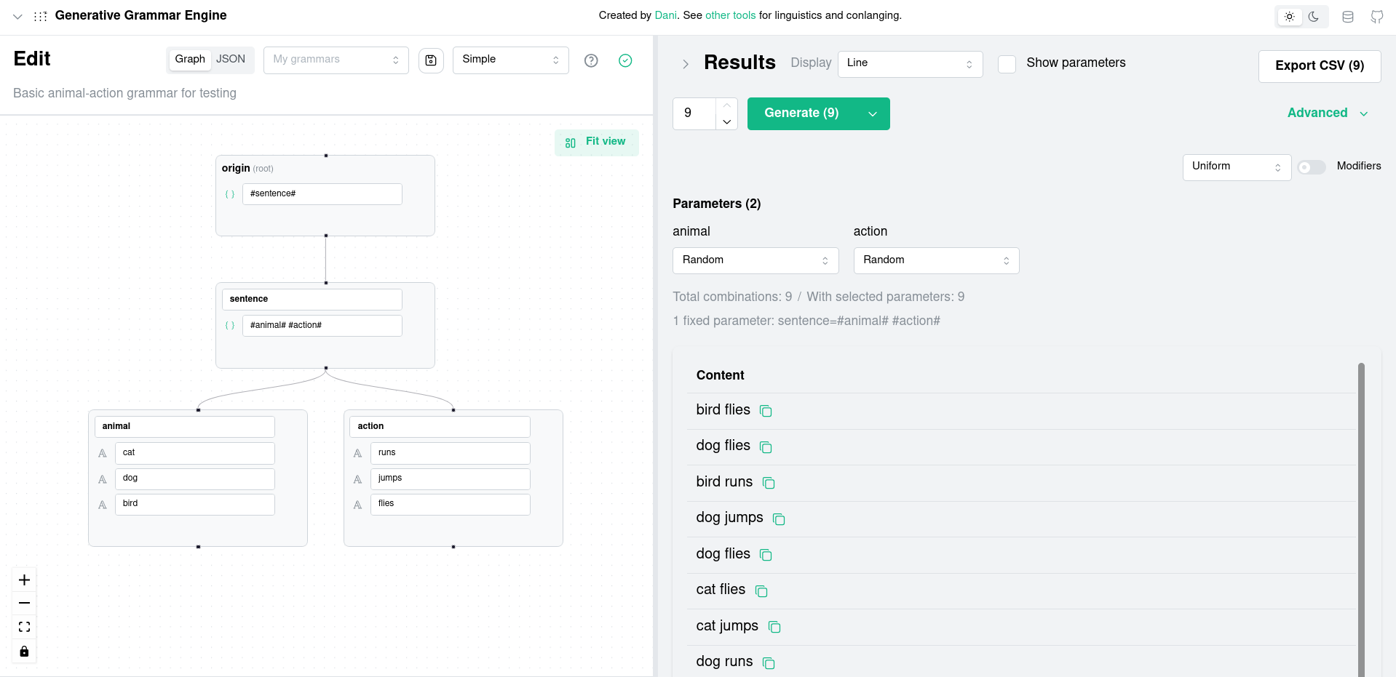Open the Display Line dropdown
1396x677 pixels.
911,64
